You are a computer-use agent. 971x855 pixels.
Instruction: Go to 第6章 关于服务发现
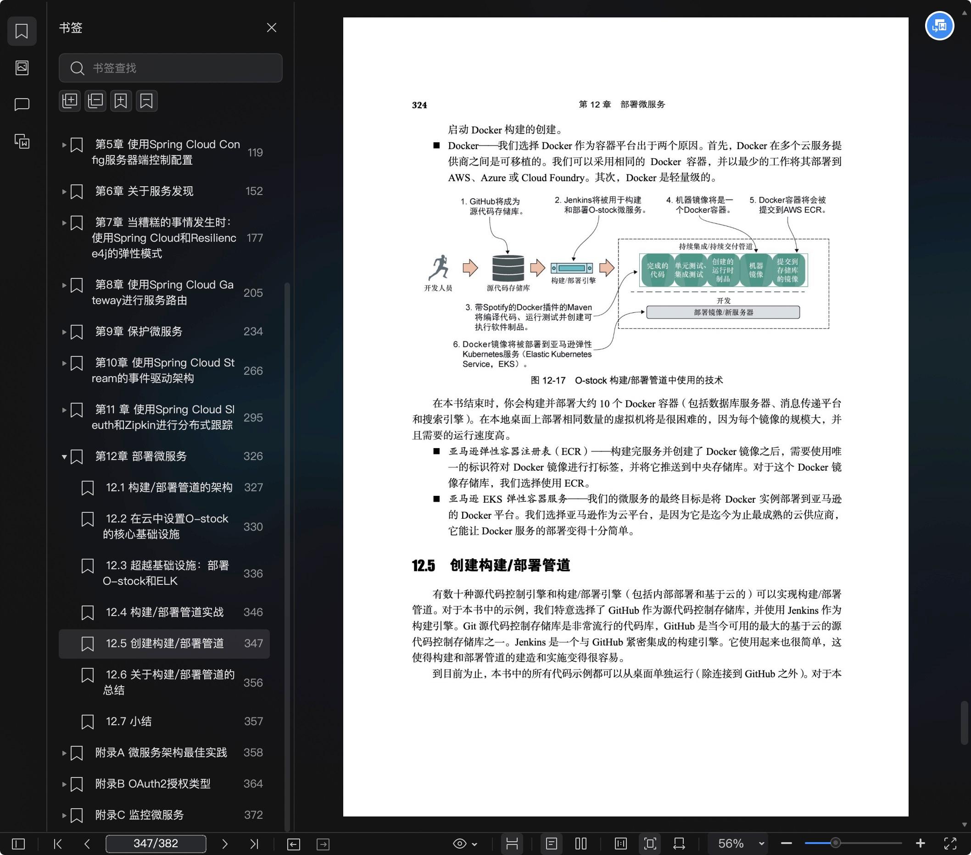click(x=164, y=191)
